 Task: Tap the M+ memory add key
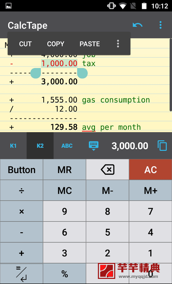tap(151, 190)
